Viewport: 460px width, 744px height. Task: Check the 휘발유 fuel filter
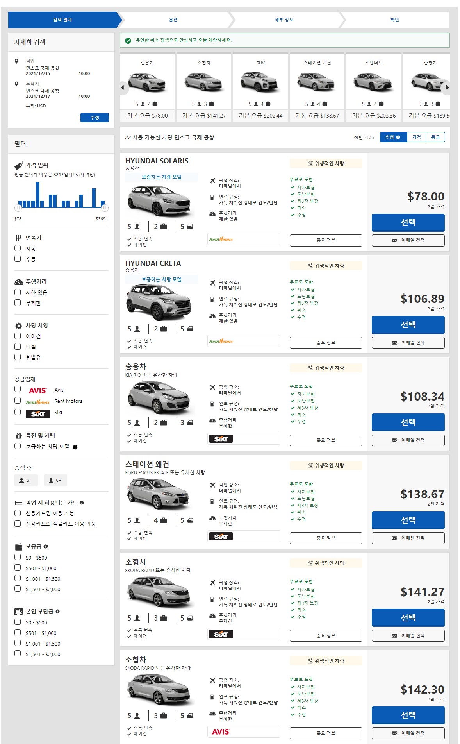[x=18, y=357]
